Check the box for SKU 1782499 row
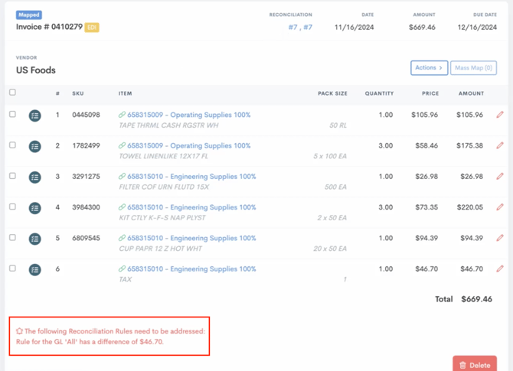 tap(12, 145)
